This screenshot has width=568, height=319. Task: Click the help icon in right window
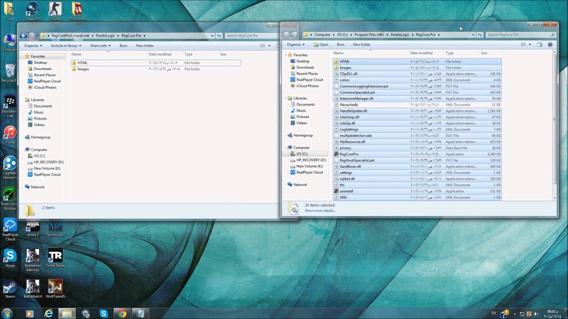[x=550, y=44]
